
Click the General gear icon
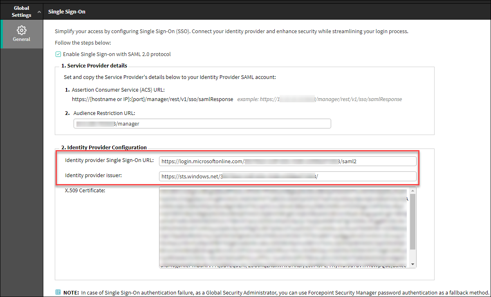tap(21, 30)
